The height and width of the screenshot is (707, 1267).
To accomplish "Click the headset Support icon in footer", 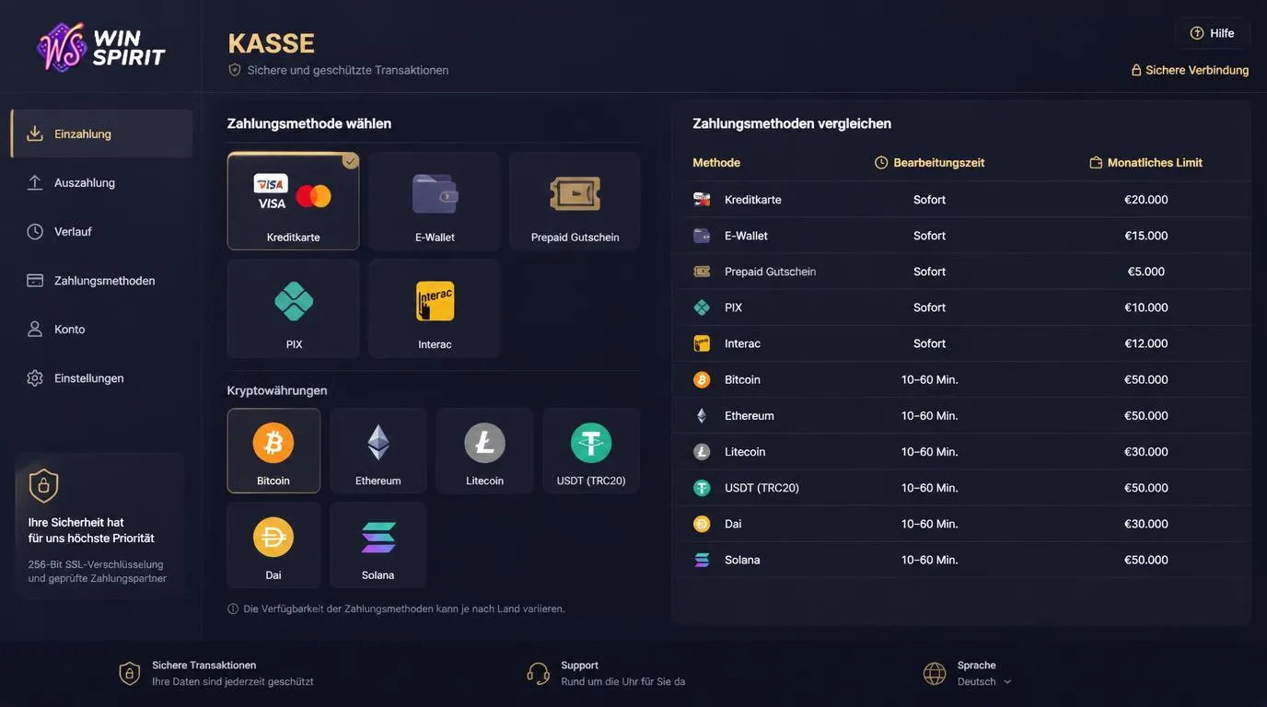I will (x=539, y=673).
